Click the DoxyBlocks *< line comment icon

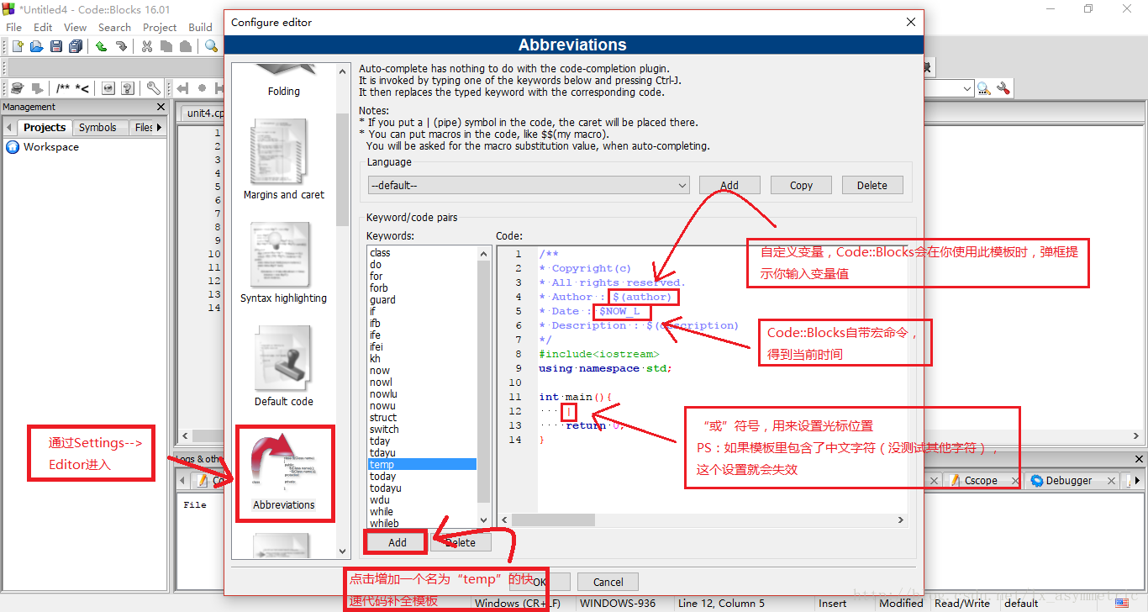[82, 88]
